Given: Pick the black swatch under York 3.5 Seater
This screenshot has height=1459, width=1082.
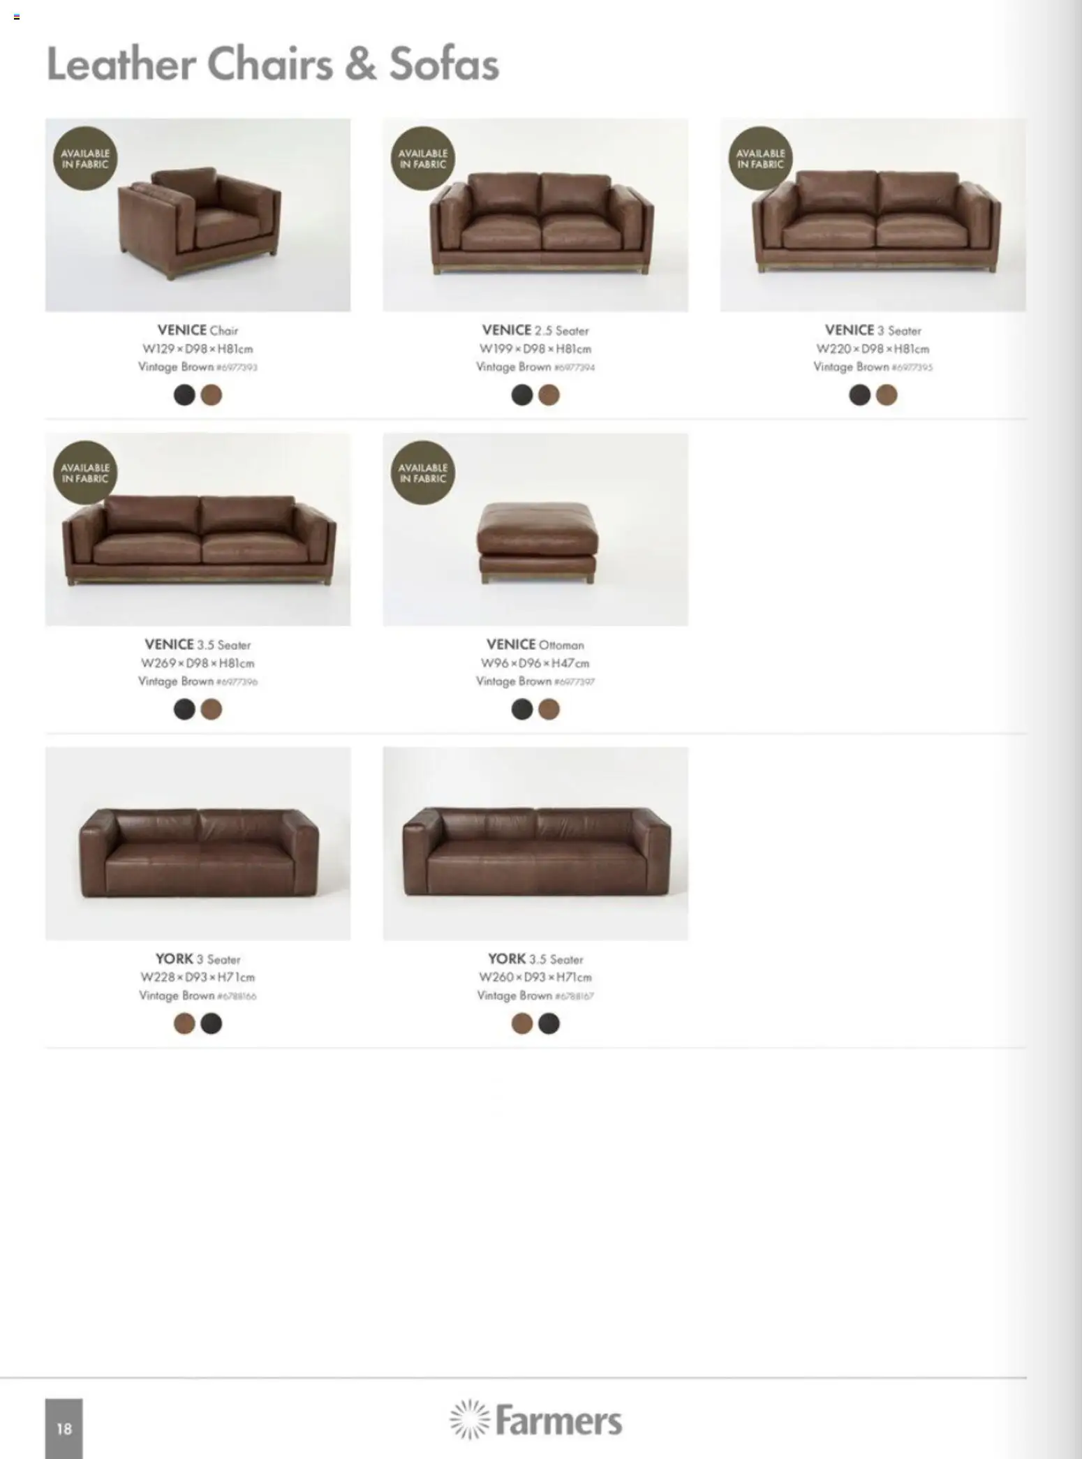Looking at the screenshot, I should (549, 1024).
